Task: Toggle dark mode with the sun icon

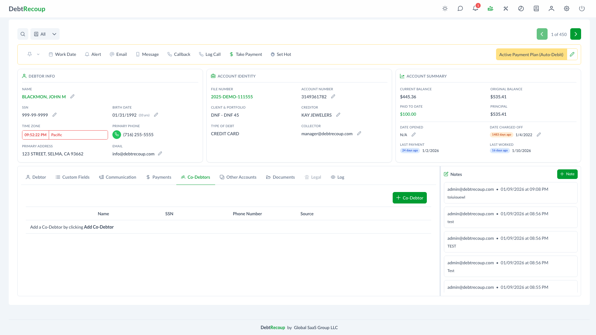Action: click(x=445, y=9)
